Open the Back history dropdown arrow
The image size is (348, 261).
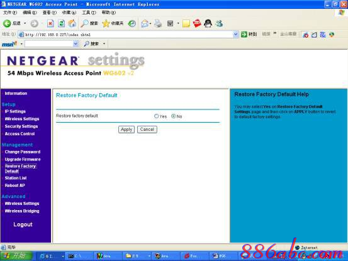tap(25, 23)
